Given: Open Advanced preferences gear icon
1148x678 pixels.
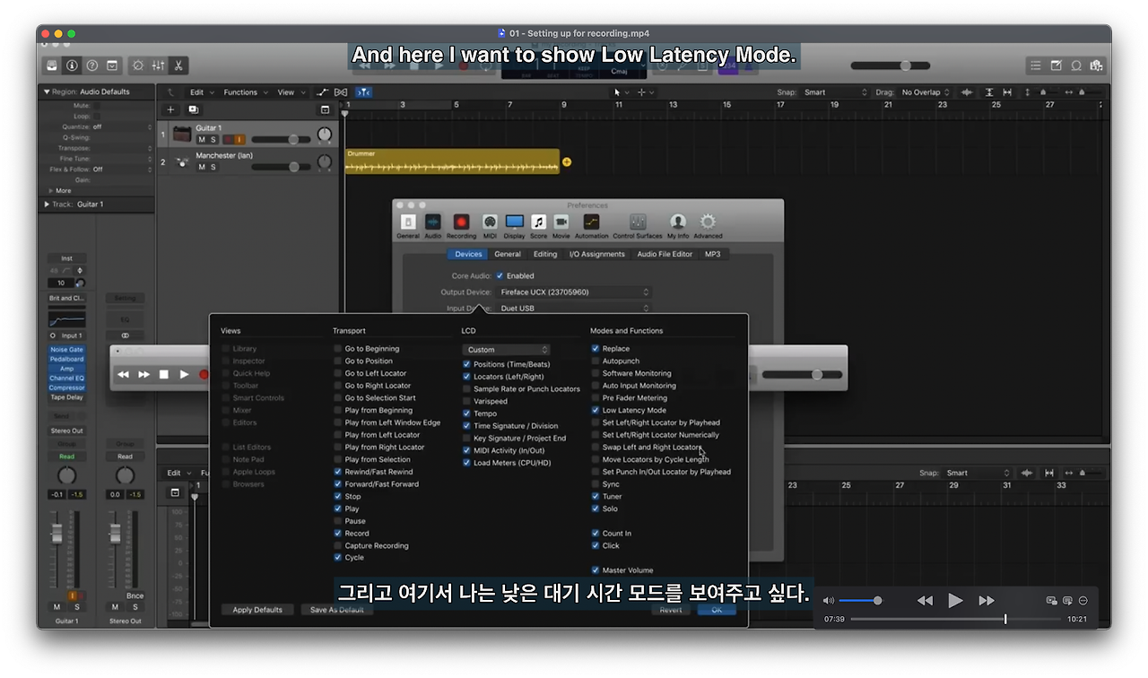Looking at the screenshot, I should point(708,225).
